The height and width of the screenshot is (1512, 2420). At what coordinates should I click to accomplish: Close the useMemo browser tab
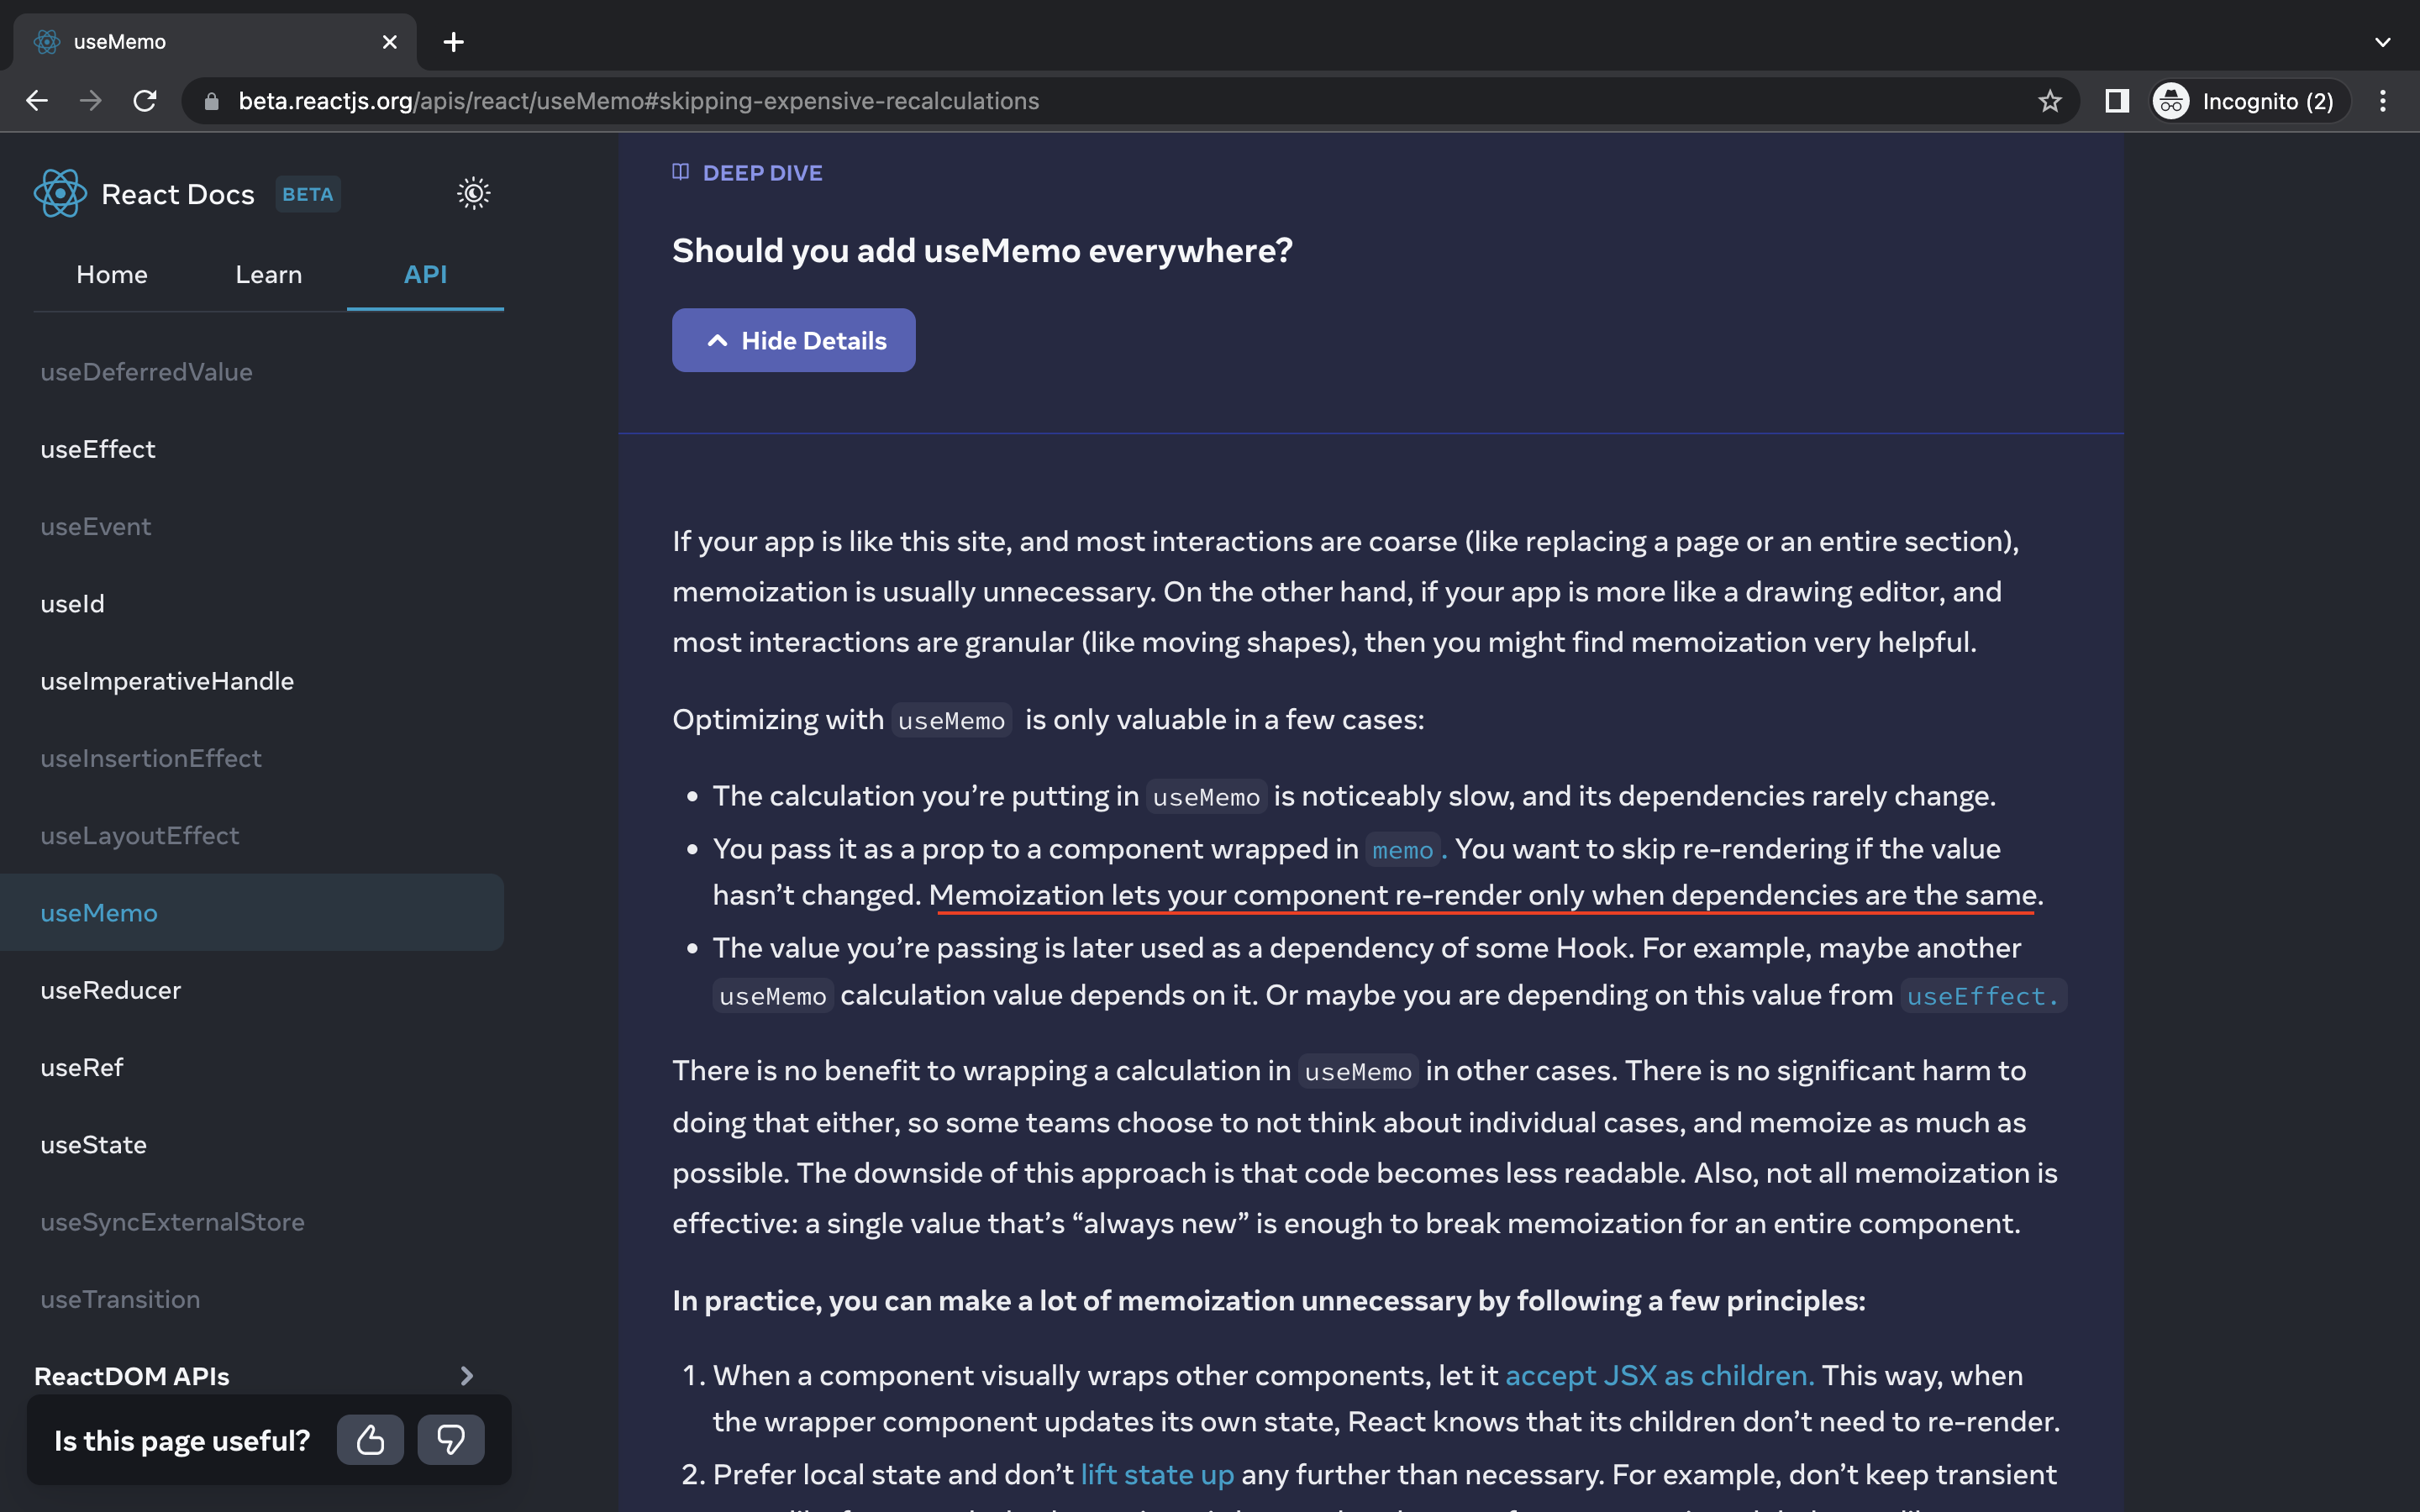coord(390,42)
